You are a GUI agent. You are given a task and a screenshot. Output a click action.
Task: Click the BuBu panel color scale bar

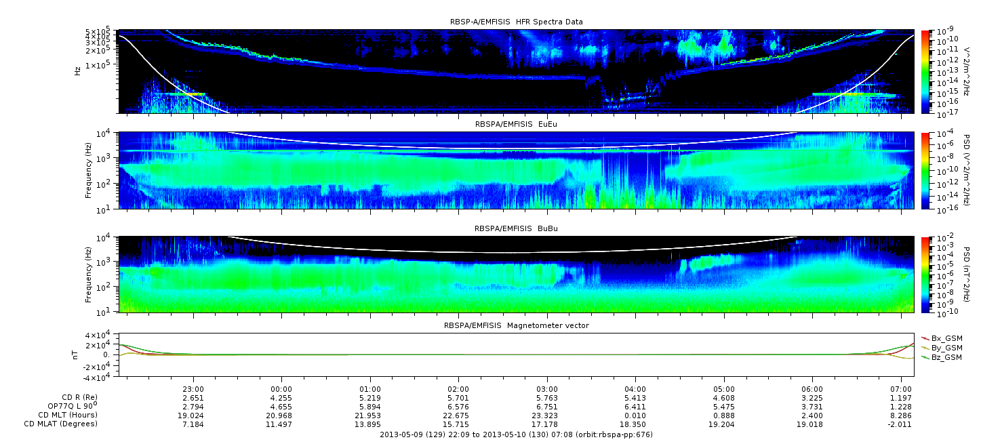pyautogui.click(x=925, y=274)
